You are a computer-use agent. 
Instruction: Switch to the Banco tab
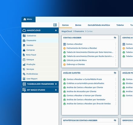78,25
